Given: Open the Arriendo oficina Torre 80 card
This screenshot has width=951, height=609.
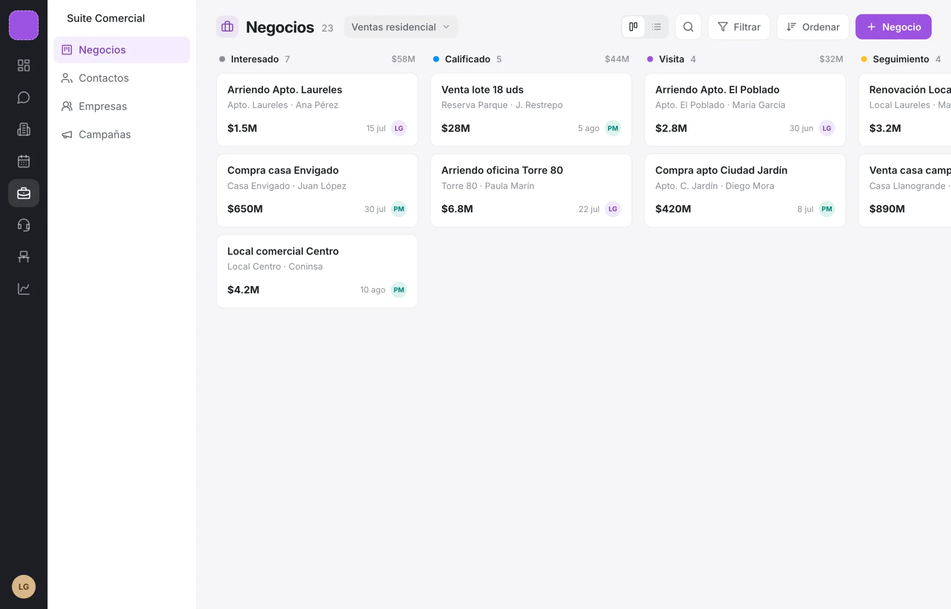Looking at the screenshot, I should (531, 190).
